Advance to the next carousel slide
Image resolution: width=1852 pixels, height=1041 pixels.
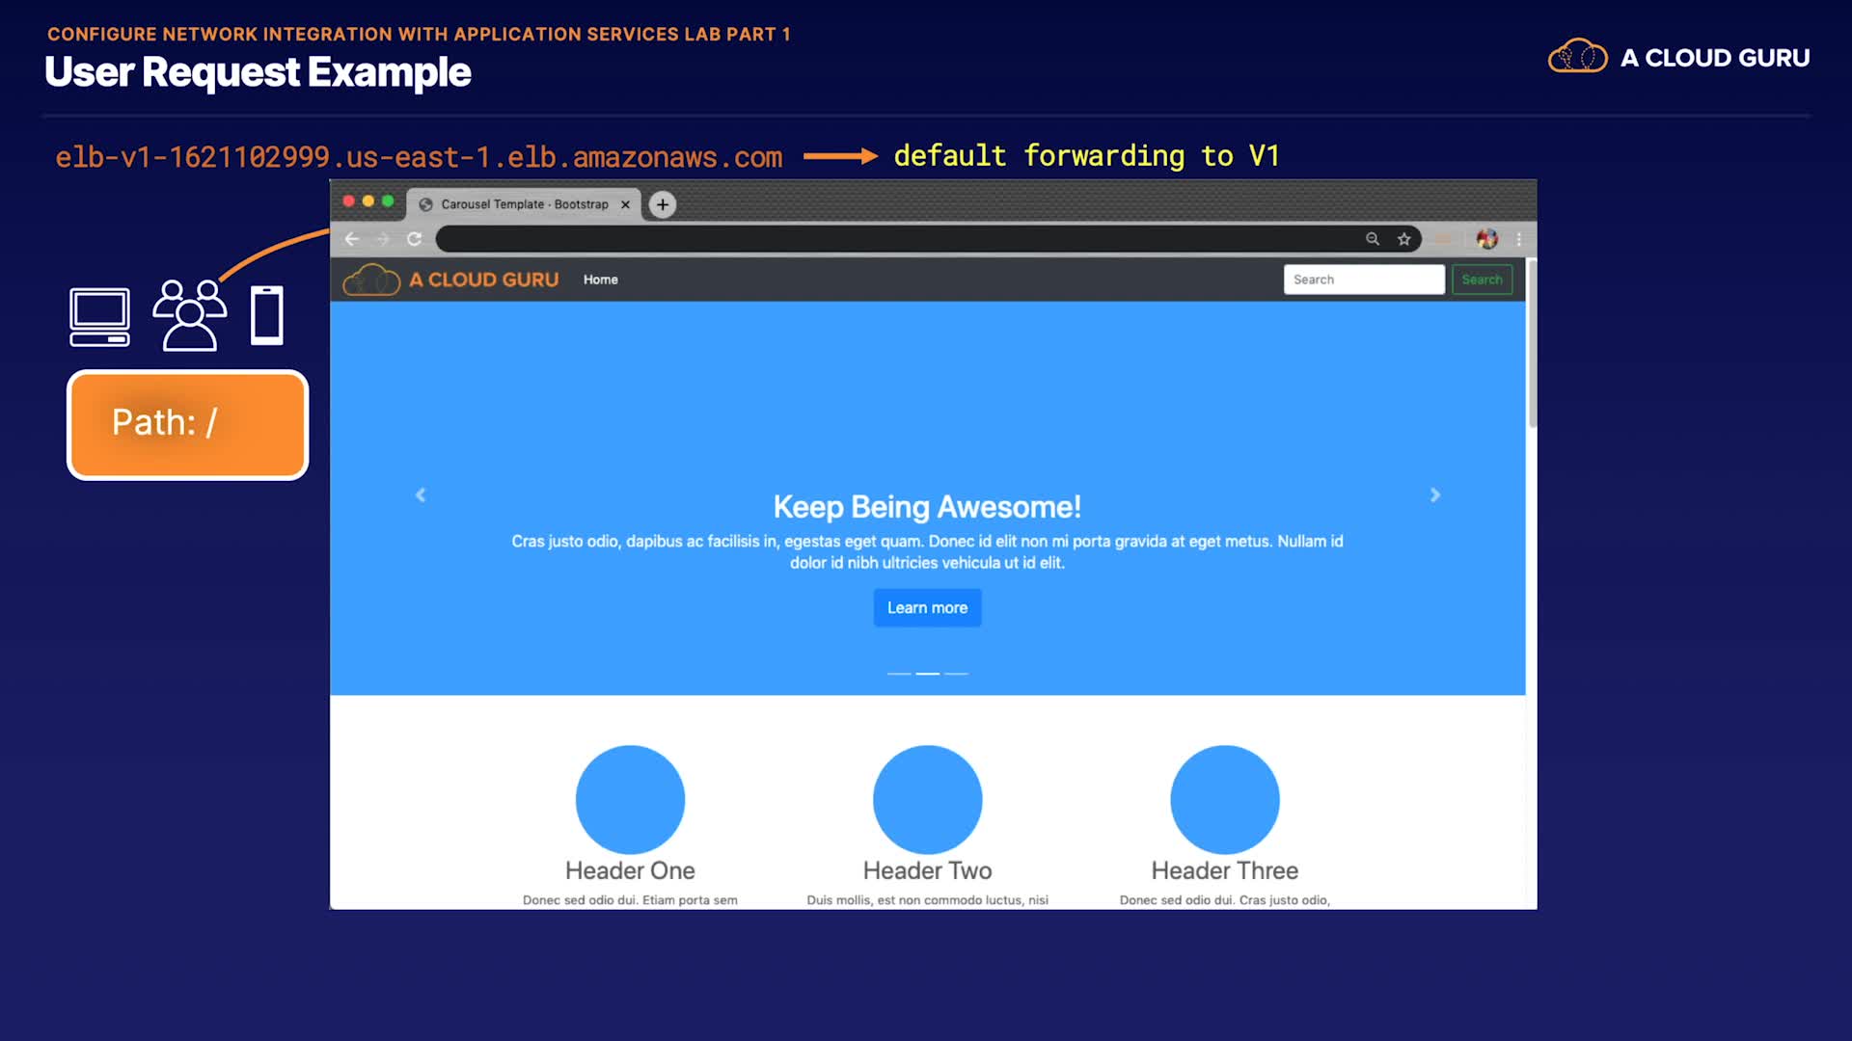[x=1435, y=494]
